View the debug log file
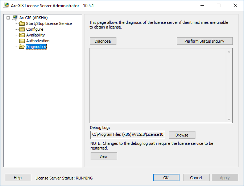 tap(104, 156)
